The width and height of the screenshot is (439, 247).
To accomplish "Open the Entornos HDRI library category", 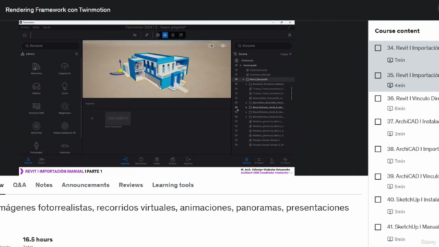I will 36,108.
